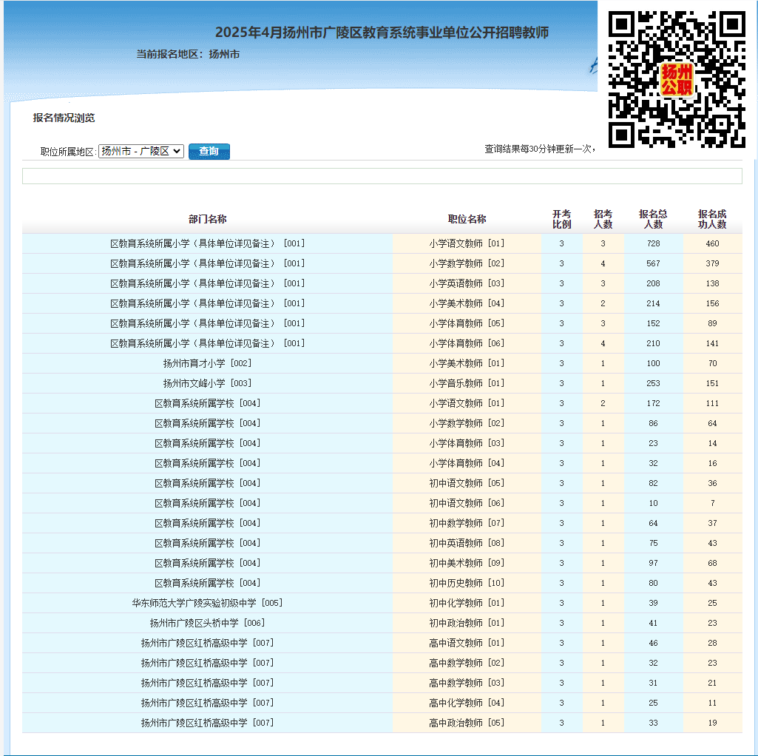Click the 查询 button

pyautogui.click(x=209, y=152)
